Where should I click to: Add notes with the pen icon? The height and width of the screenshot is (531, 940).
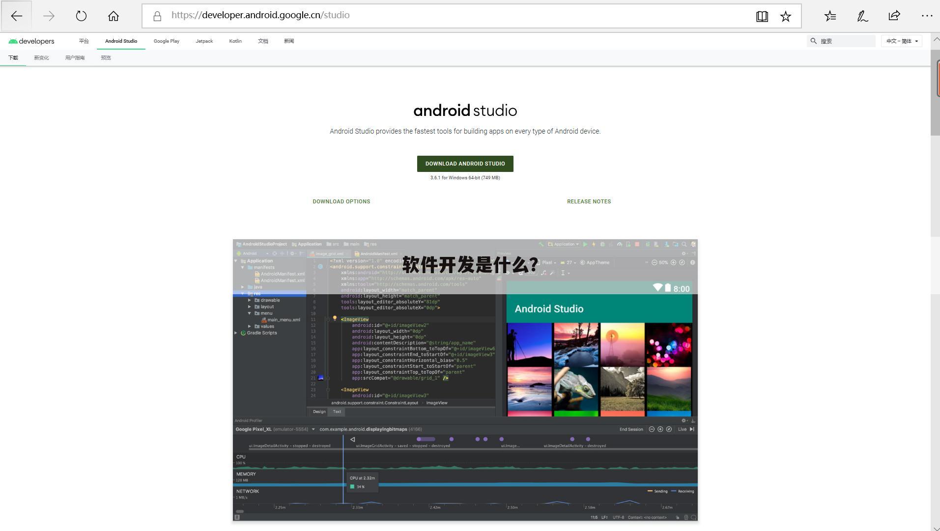pos(862,16)
